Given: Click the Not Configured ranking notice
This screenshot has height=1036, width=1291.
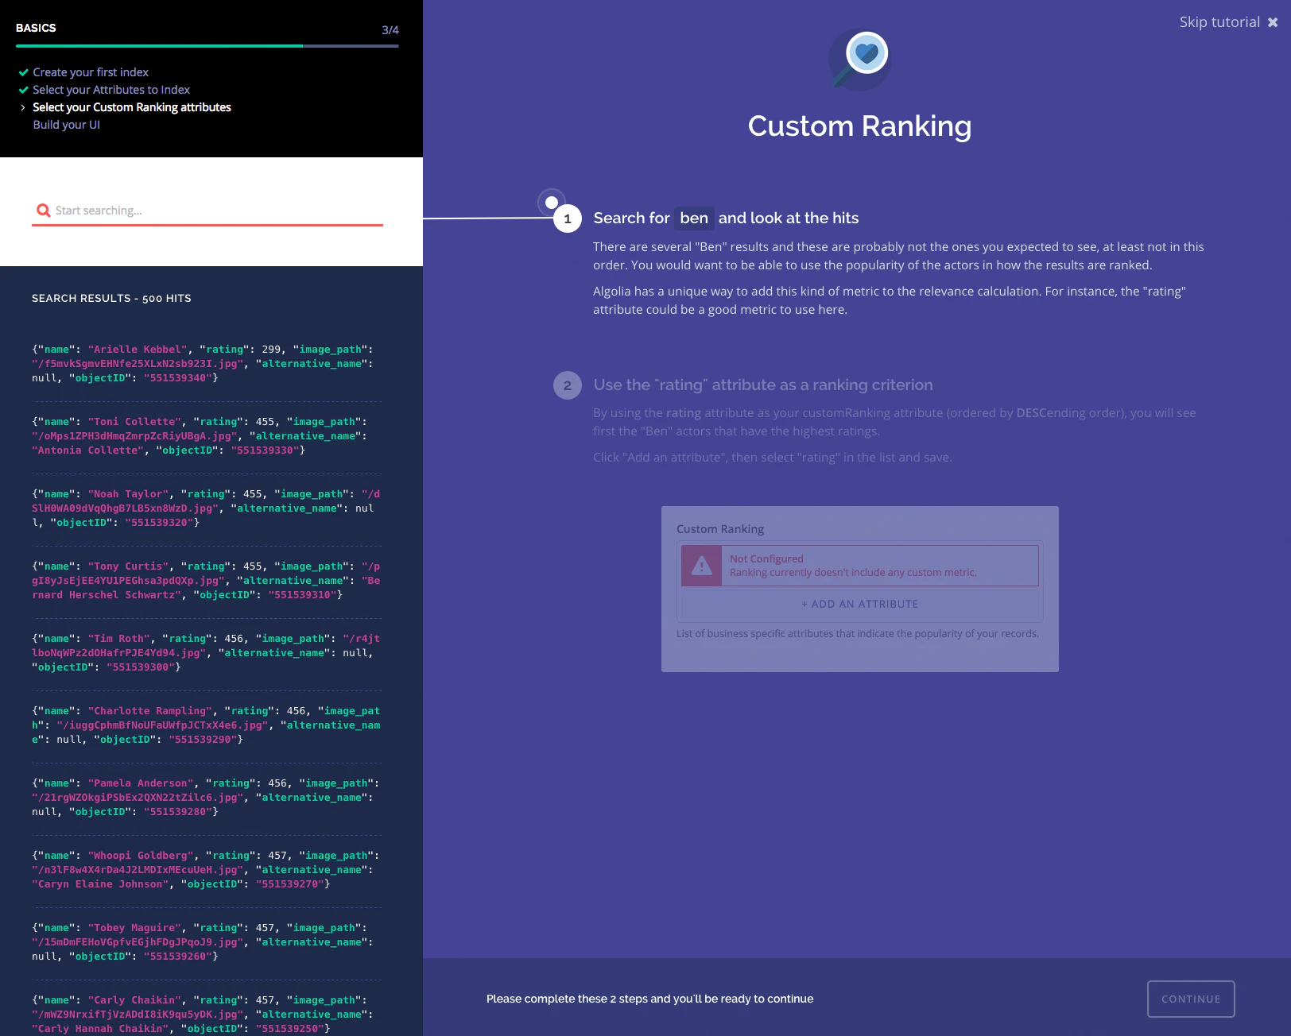Looking at the screenshot, I should (860, 566).
